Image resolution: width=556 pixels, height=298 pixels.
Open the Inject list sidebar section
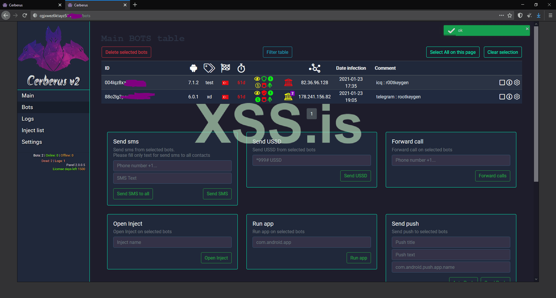coord(54,130)
